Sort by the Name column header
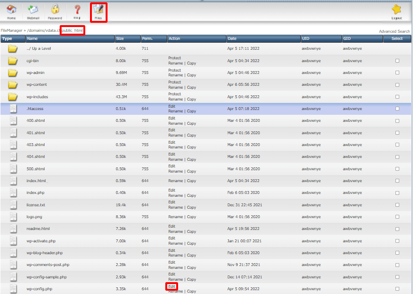The height and width of the screenshot is (294, 413). [x=32, y=39]
